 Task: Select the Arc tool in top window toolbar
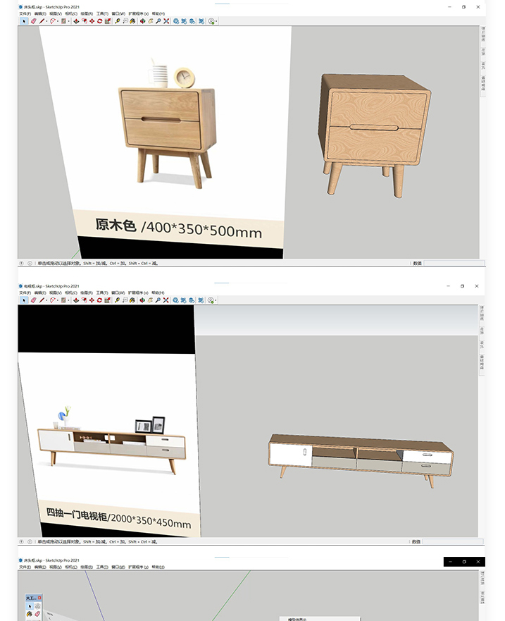point(53,21)
